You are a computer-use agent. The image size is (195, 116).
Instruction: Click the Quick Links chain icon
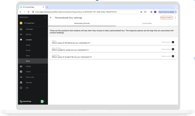(21, 77)
